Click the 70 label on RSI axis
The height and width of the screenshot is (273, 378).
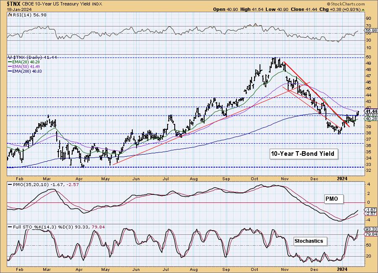click(x=369, y=26)
